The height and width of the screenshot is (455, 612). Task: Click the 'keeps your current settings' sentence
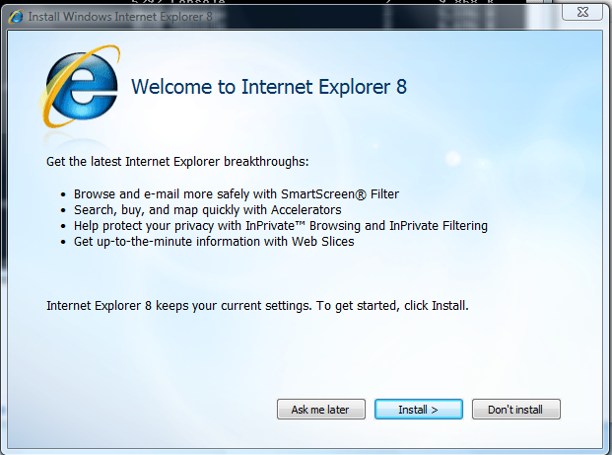tap(257, 306)
